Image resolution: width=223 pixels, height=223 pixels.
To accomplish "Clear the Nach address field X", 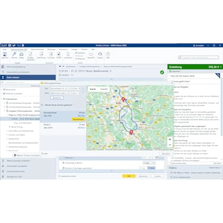I will pyautogui.click(x=79, y=93).
